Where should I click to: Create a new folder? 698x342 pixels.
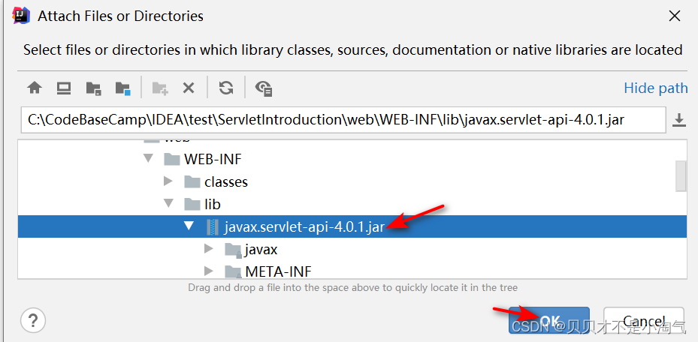[x=159, y=88]
